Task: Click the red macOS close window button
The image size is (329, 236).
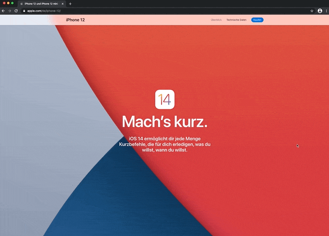Action: pyautogui.click(x=4, y=3)
